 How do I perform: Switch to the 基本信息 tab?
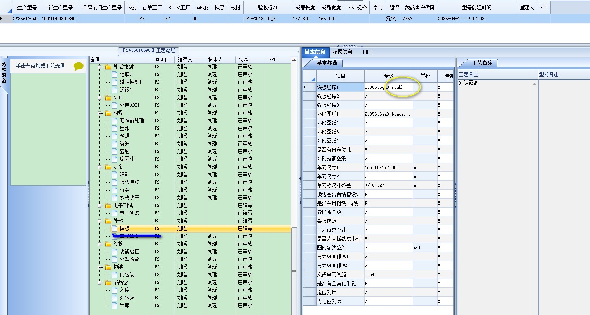pos(315,52)
